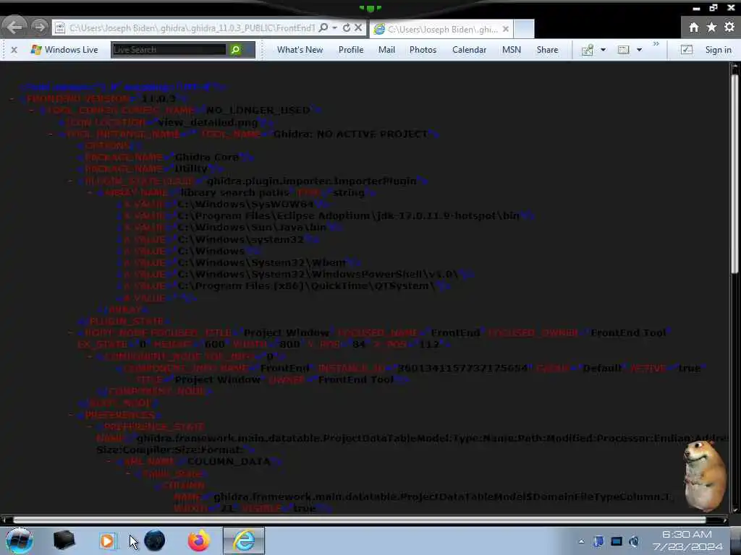Collapse the COLUMN_DATA XML node
741x555 pixels.
pos(109,462)
